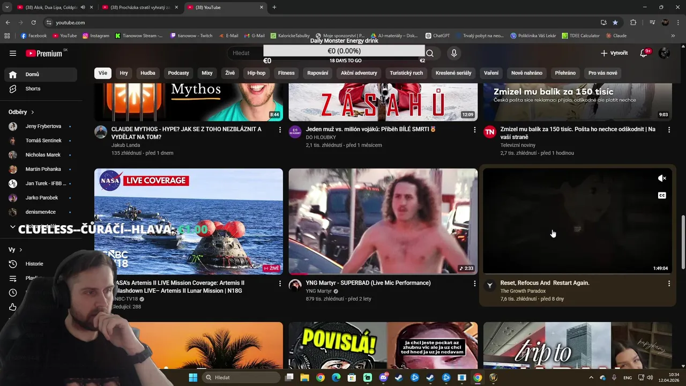Open the YouTube hamburger guide menu
Viewport: 686px width, 386px height.
tap(13, 53)
